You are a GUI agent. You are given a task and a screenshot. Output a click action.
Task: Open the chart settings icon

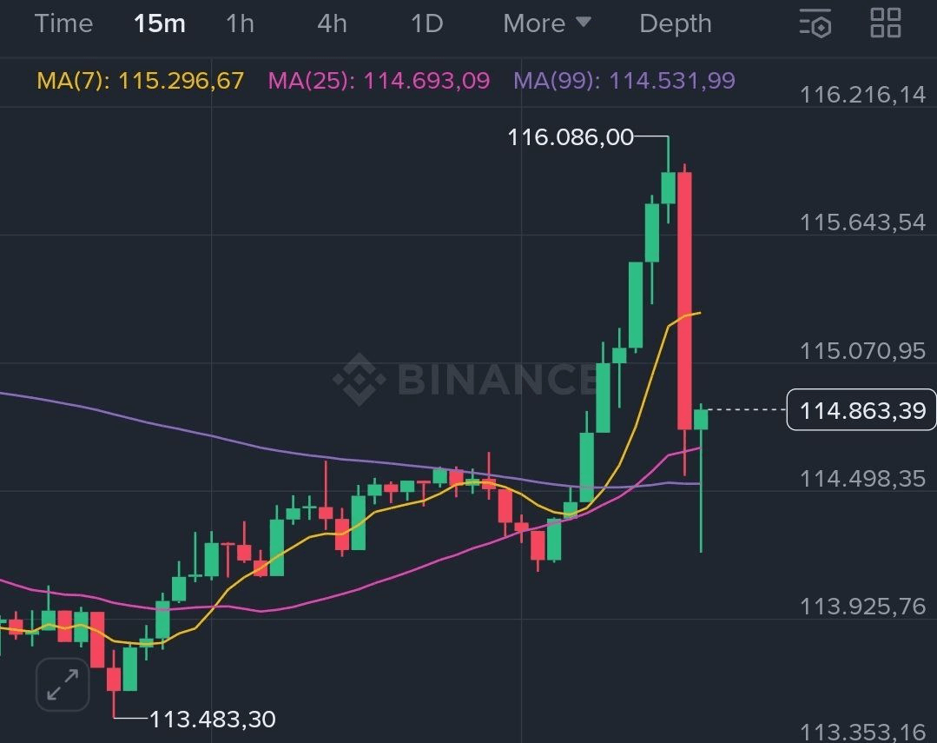coord(815,23)
